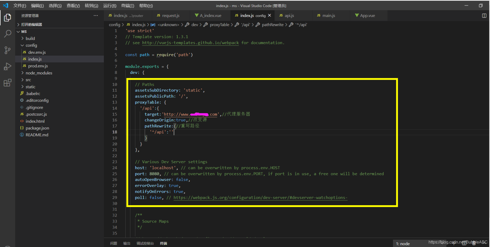Switch to request.js tab
This screenshot has height=247, width=490.
point(171,16)
